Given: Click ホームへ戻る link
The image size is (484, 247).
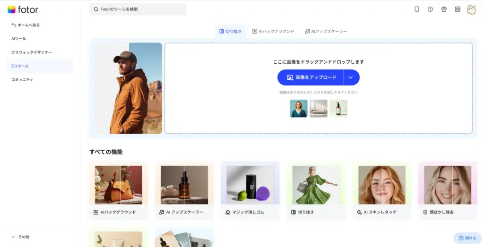Looking at the screenshot, I should coord(29,25).
